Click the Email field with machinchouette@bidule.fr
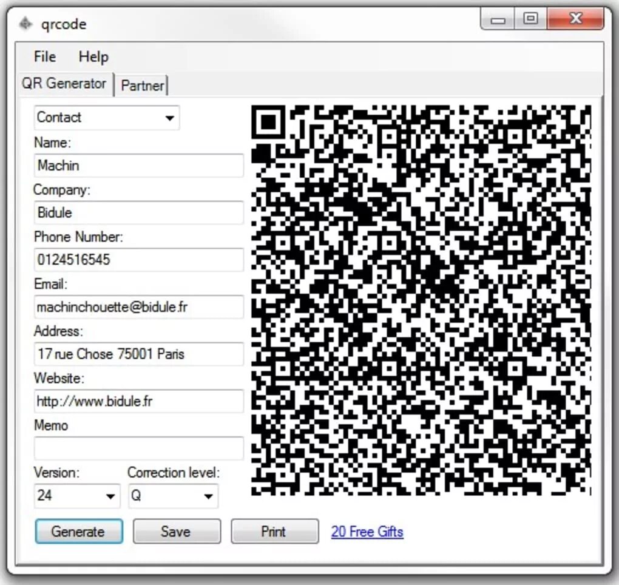 (138, 307)
